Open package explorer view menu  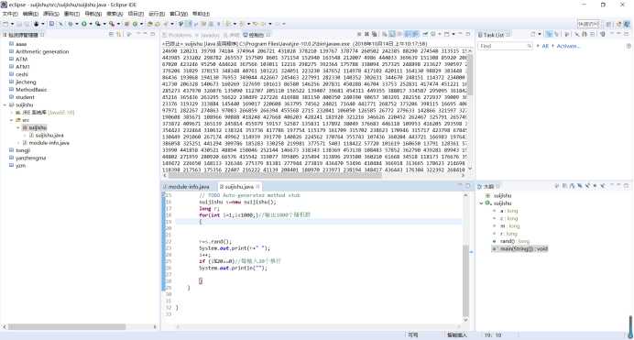(137, 34)
